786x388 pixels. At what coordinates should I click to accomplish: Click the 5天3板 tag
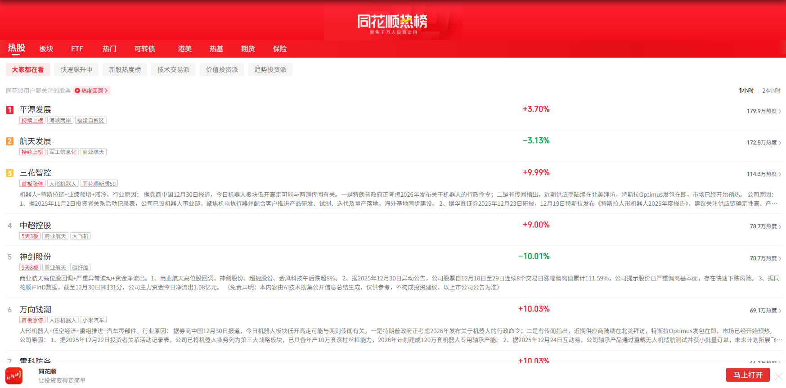click(30, 236)
